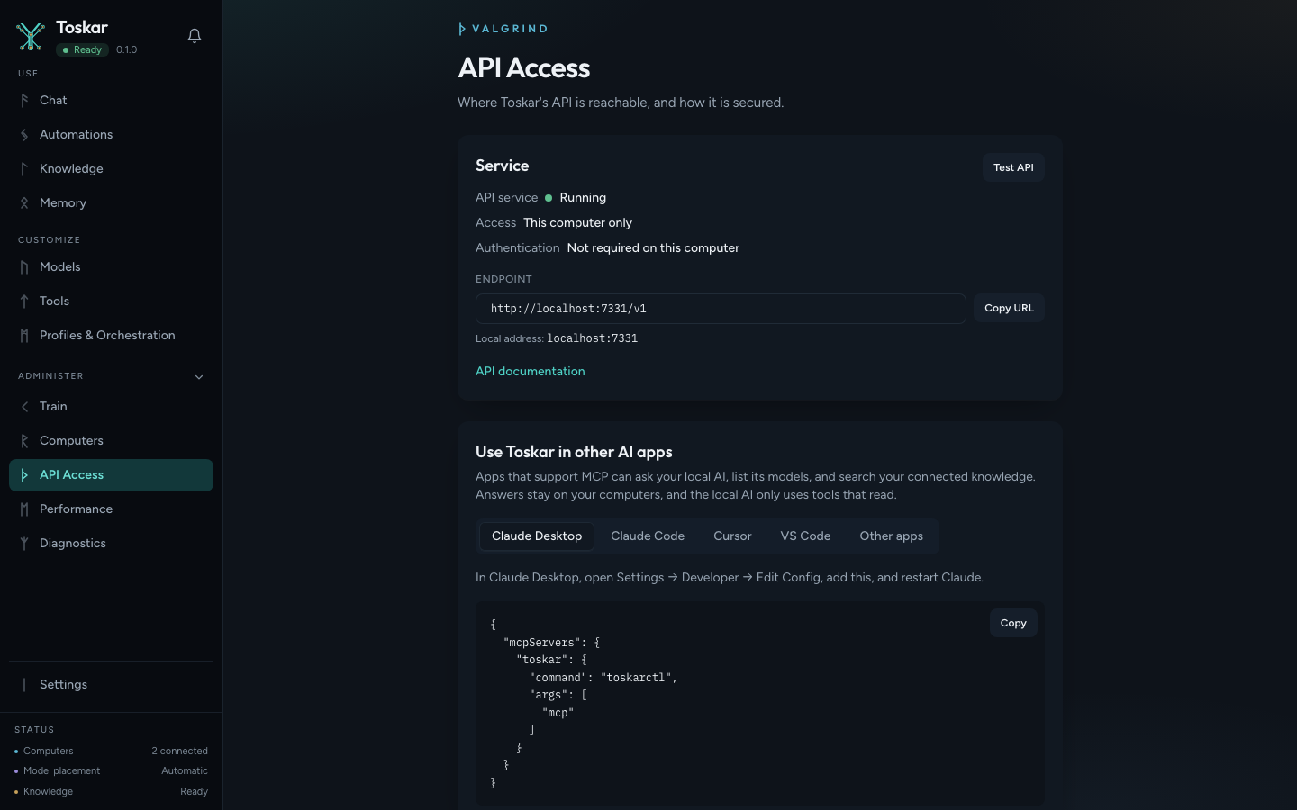Open the Chat page
The width and height of the screenshot is (1297, 810).
[111, 101]
